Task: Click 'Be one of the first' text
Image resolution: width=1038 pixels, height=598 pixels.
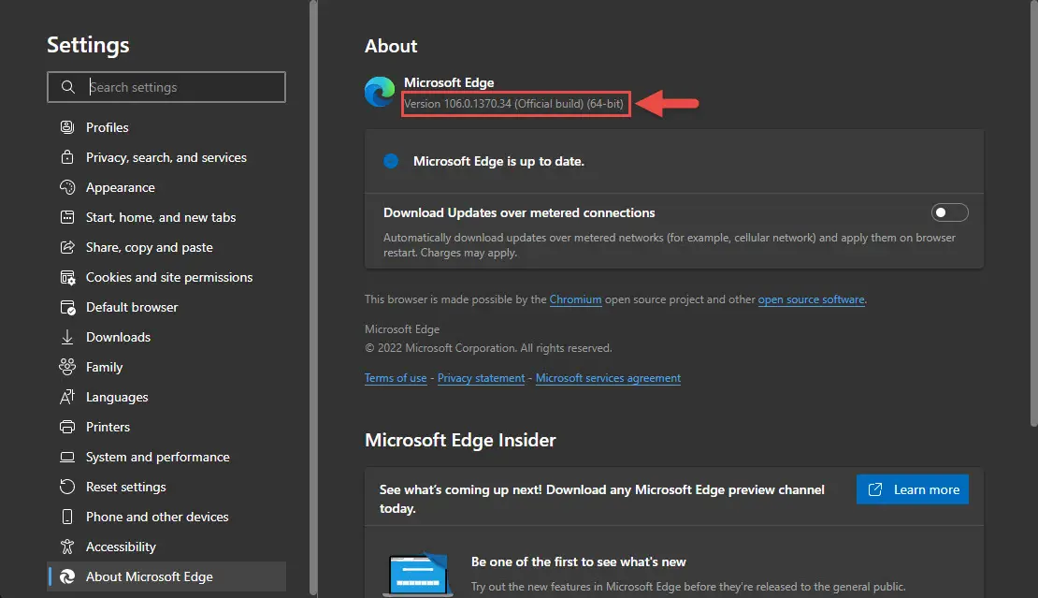Action: click(x=578, y=562)
